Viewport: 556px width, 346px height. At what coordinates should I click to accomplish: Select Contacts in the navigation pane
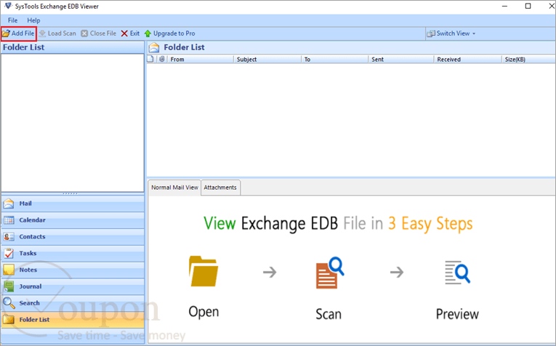click(73, 237)
